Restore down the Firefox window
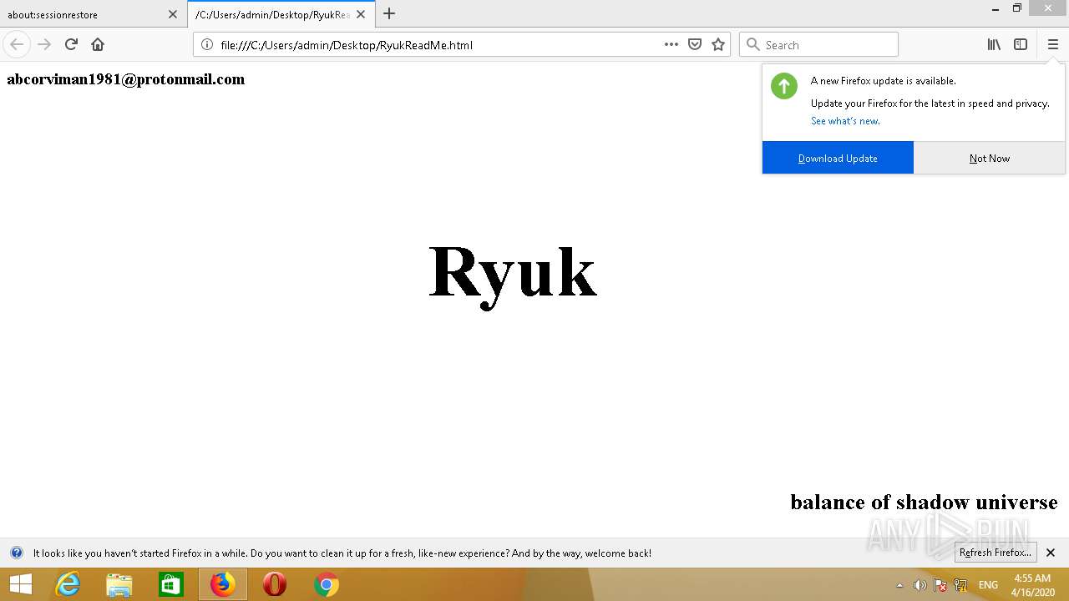 (1017, 8)
